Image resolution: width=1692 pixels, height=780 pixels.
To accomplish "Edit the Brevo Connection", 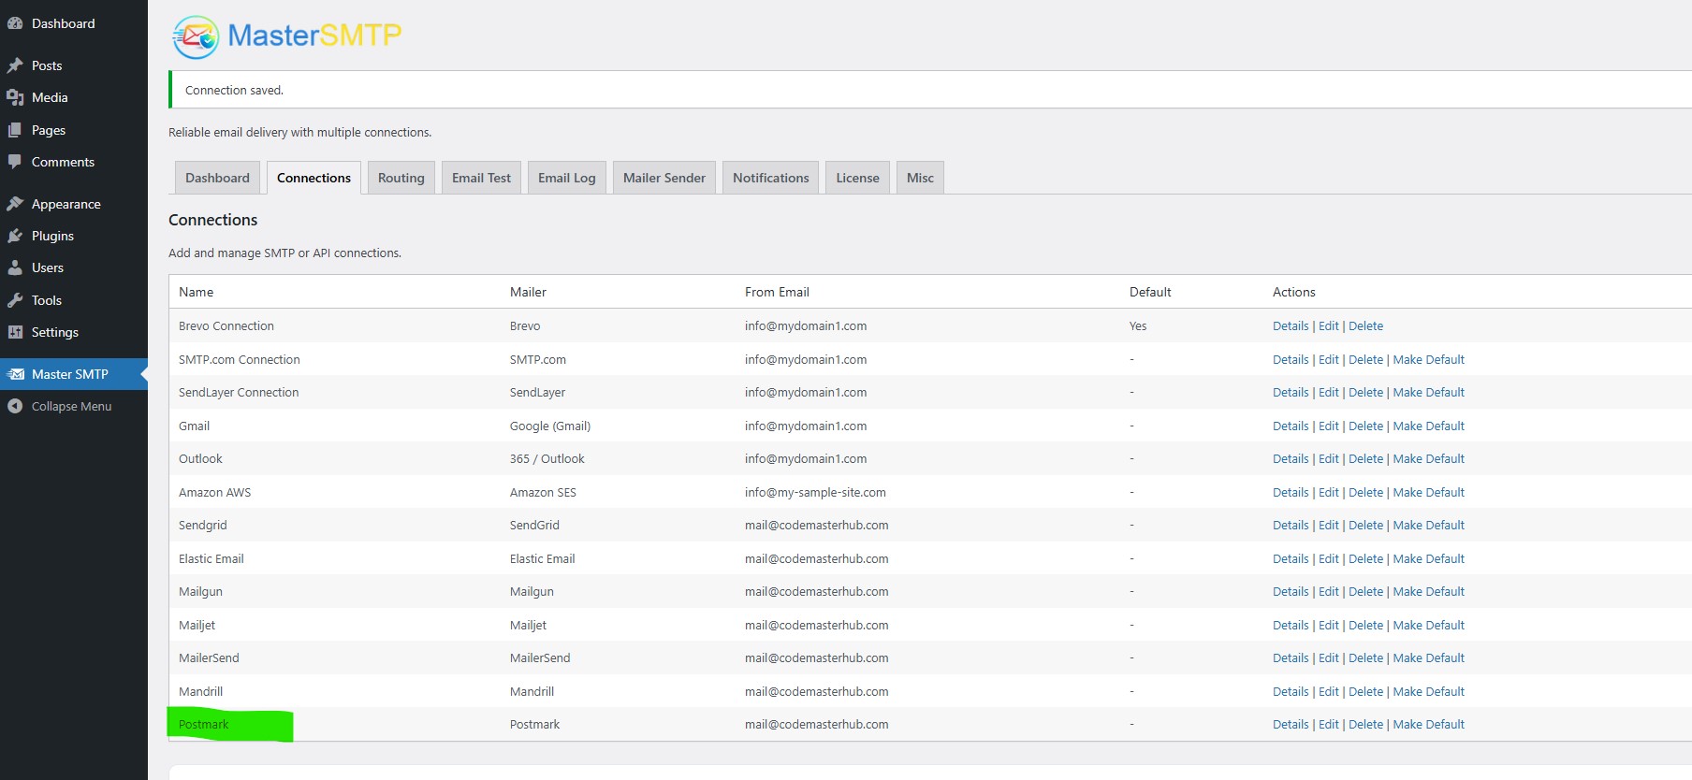I will tap(1328, 325).
